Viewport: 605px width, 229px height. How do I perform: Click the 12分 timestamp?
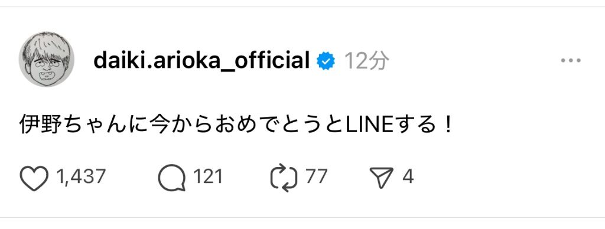coord(366,61)
